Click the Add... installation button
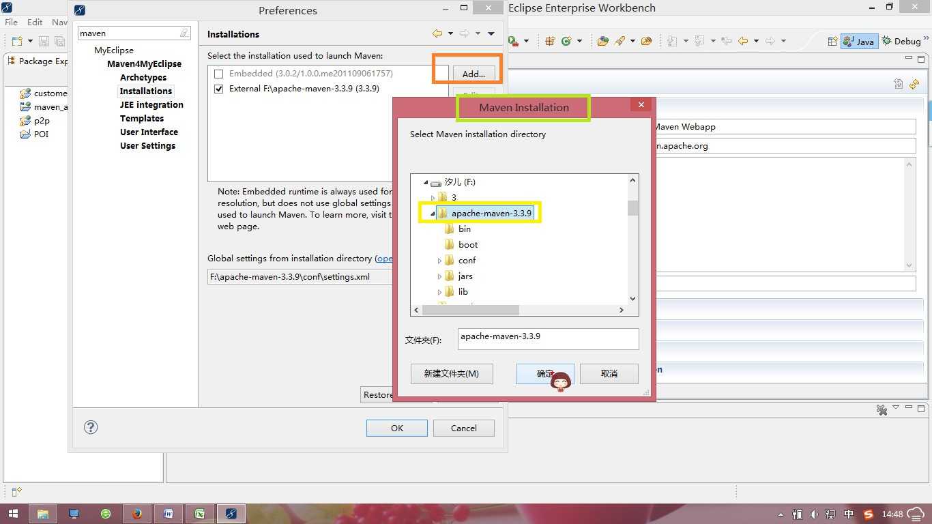Screen dimensions: 932x524 click(474, 74)
